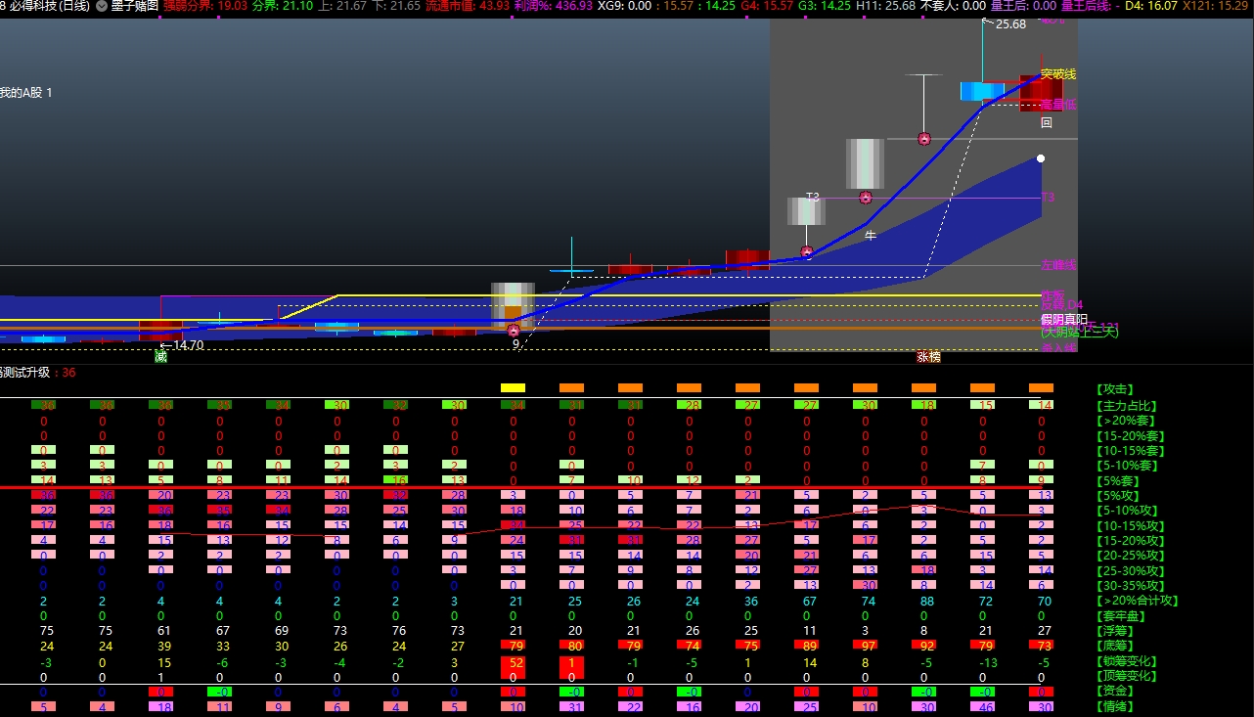Select the 【>20%合计攻】 row label
The image size is (1254, 717).
(1138, 601)
